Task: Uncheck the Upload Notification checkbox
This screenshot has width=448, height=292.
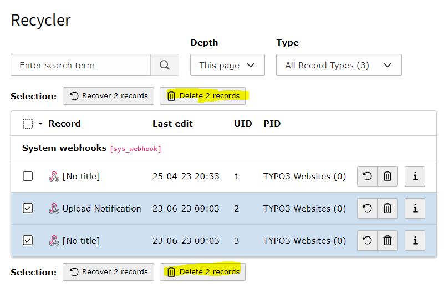Action: tap(28, 209)
